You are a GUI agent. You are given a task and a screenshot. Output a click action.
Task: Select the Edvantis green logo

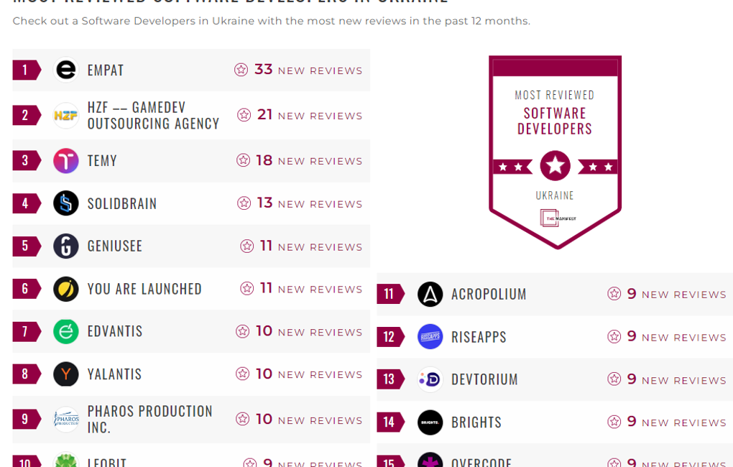click(x=66, y=331)
